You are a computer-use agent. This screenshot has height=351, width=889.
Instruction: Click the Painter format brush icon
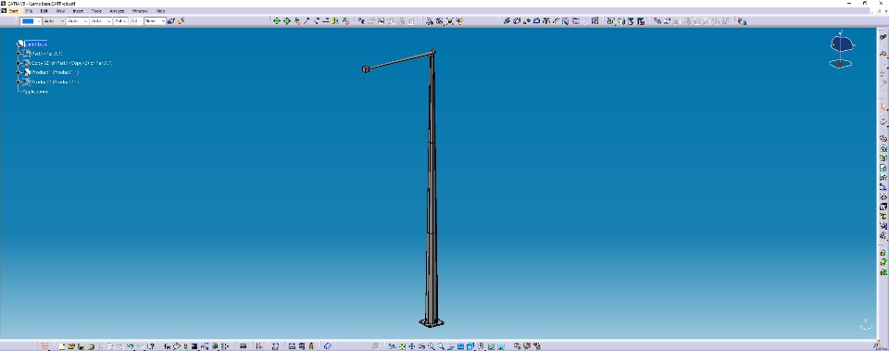[171, 21]
